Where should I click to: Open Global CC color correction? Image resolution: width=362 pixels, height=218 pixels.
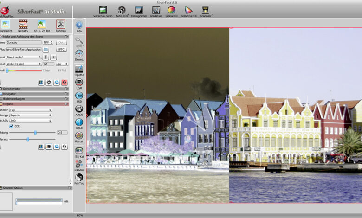171,10
